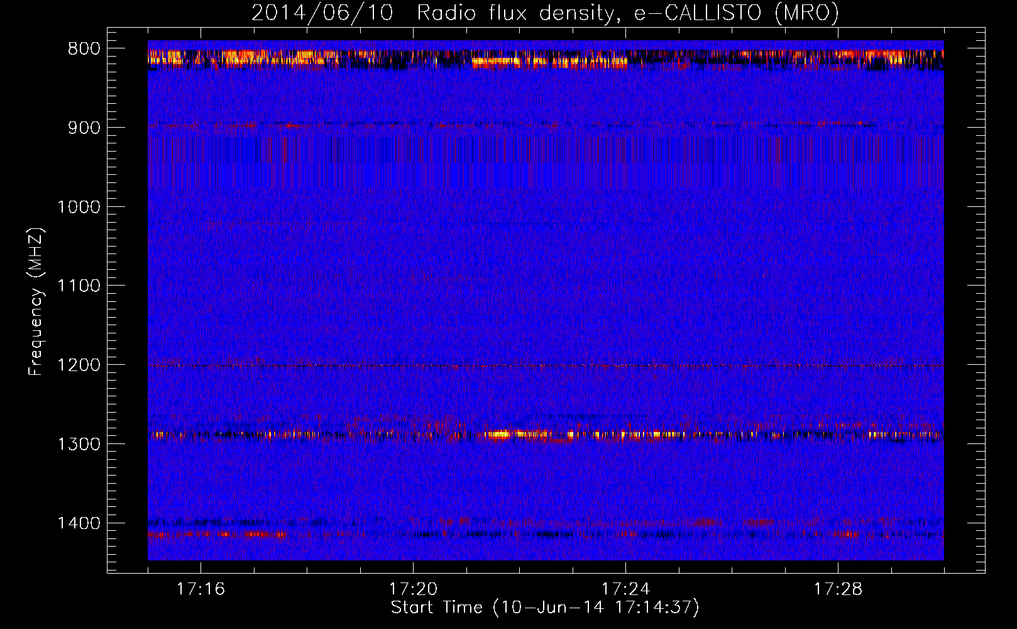This screenshot has width=1017, height=629.
Task: Click the 900 frequency tick label
Action: pyautogui.click(x=84, y=128)
